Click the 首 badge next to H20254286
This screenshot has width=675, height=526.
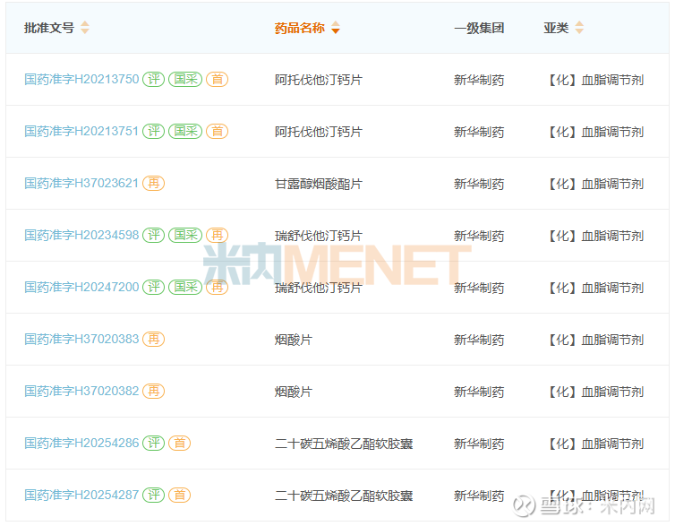(179, 444)
